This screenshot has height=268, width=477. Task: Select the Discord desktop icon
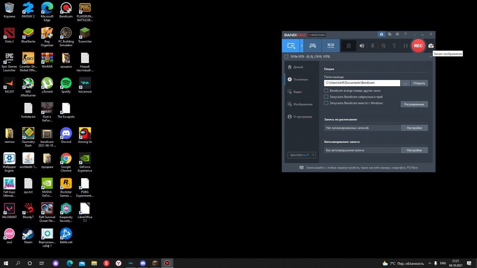pyautogui.click(x=66, y=135)
